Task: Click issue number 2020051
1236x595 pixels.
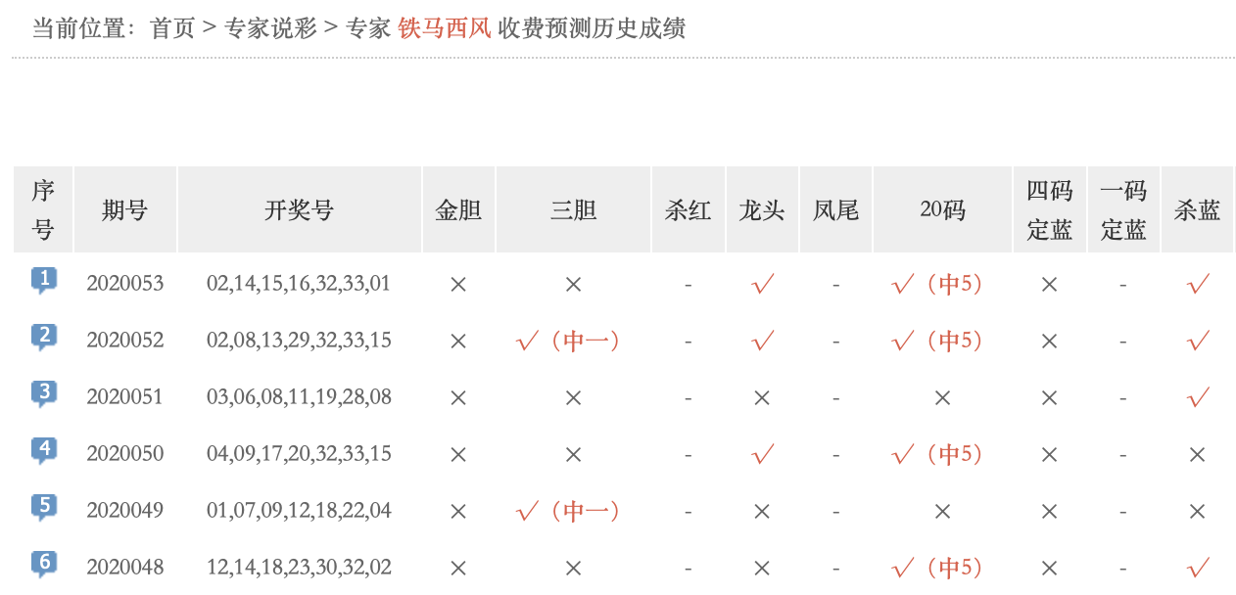Action: (125, 396)
